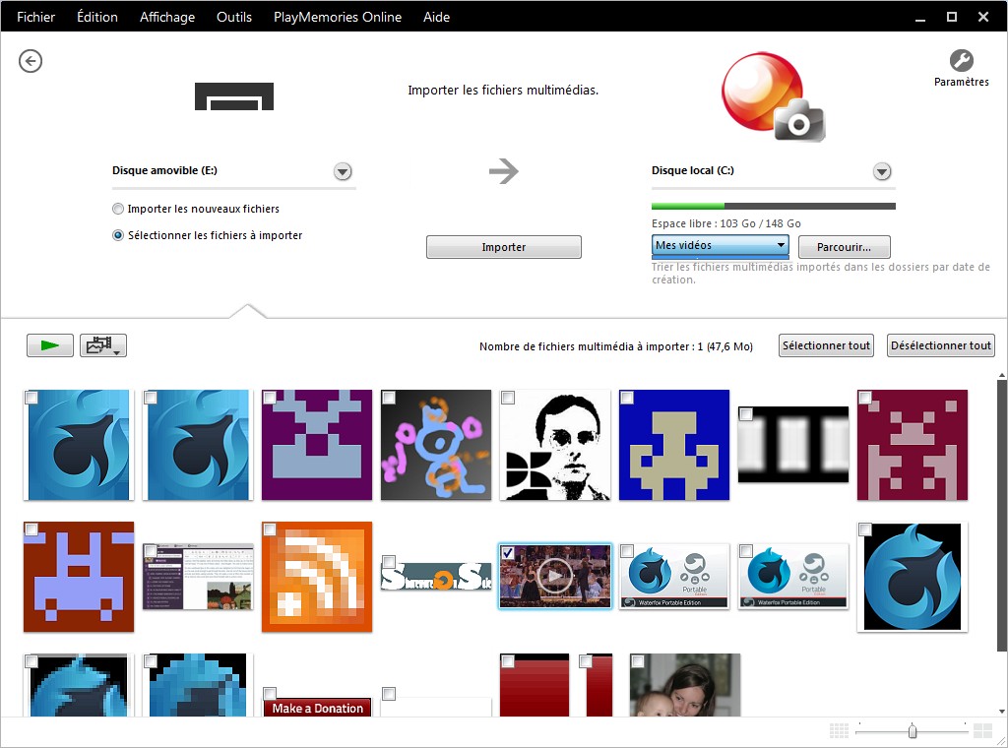The width and height of the screenshot is (1008, 748).
Task: Select the brown-red pixel robot thumbnail
Action: point(79,577)
